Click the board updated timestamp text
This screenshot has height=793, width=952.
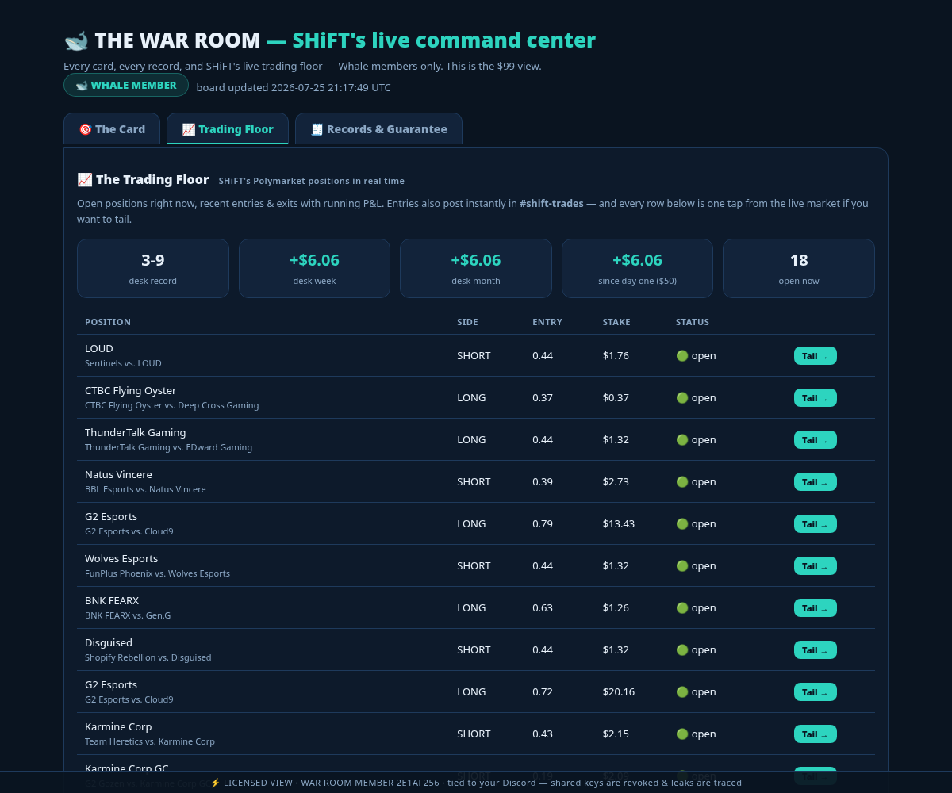pos(294,87)
